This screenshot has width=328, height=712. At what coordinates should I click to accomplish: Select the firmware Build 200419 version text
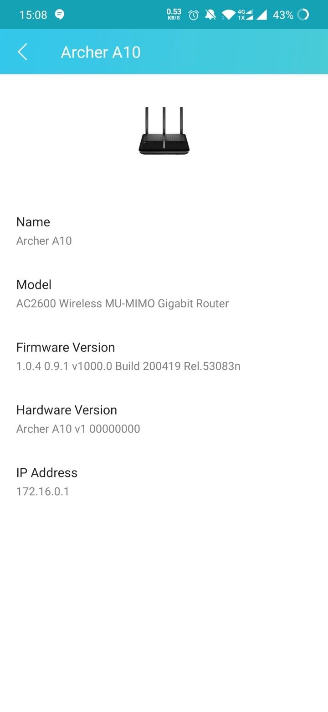128,366
